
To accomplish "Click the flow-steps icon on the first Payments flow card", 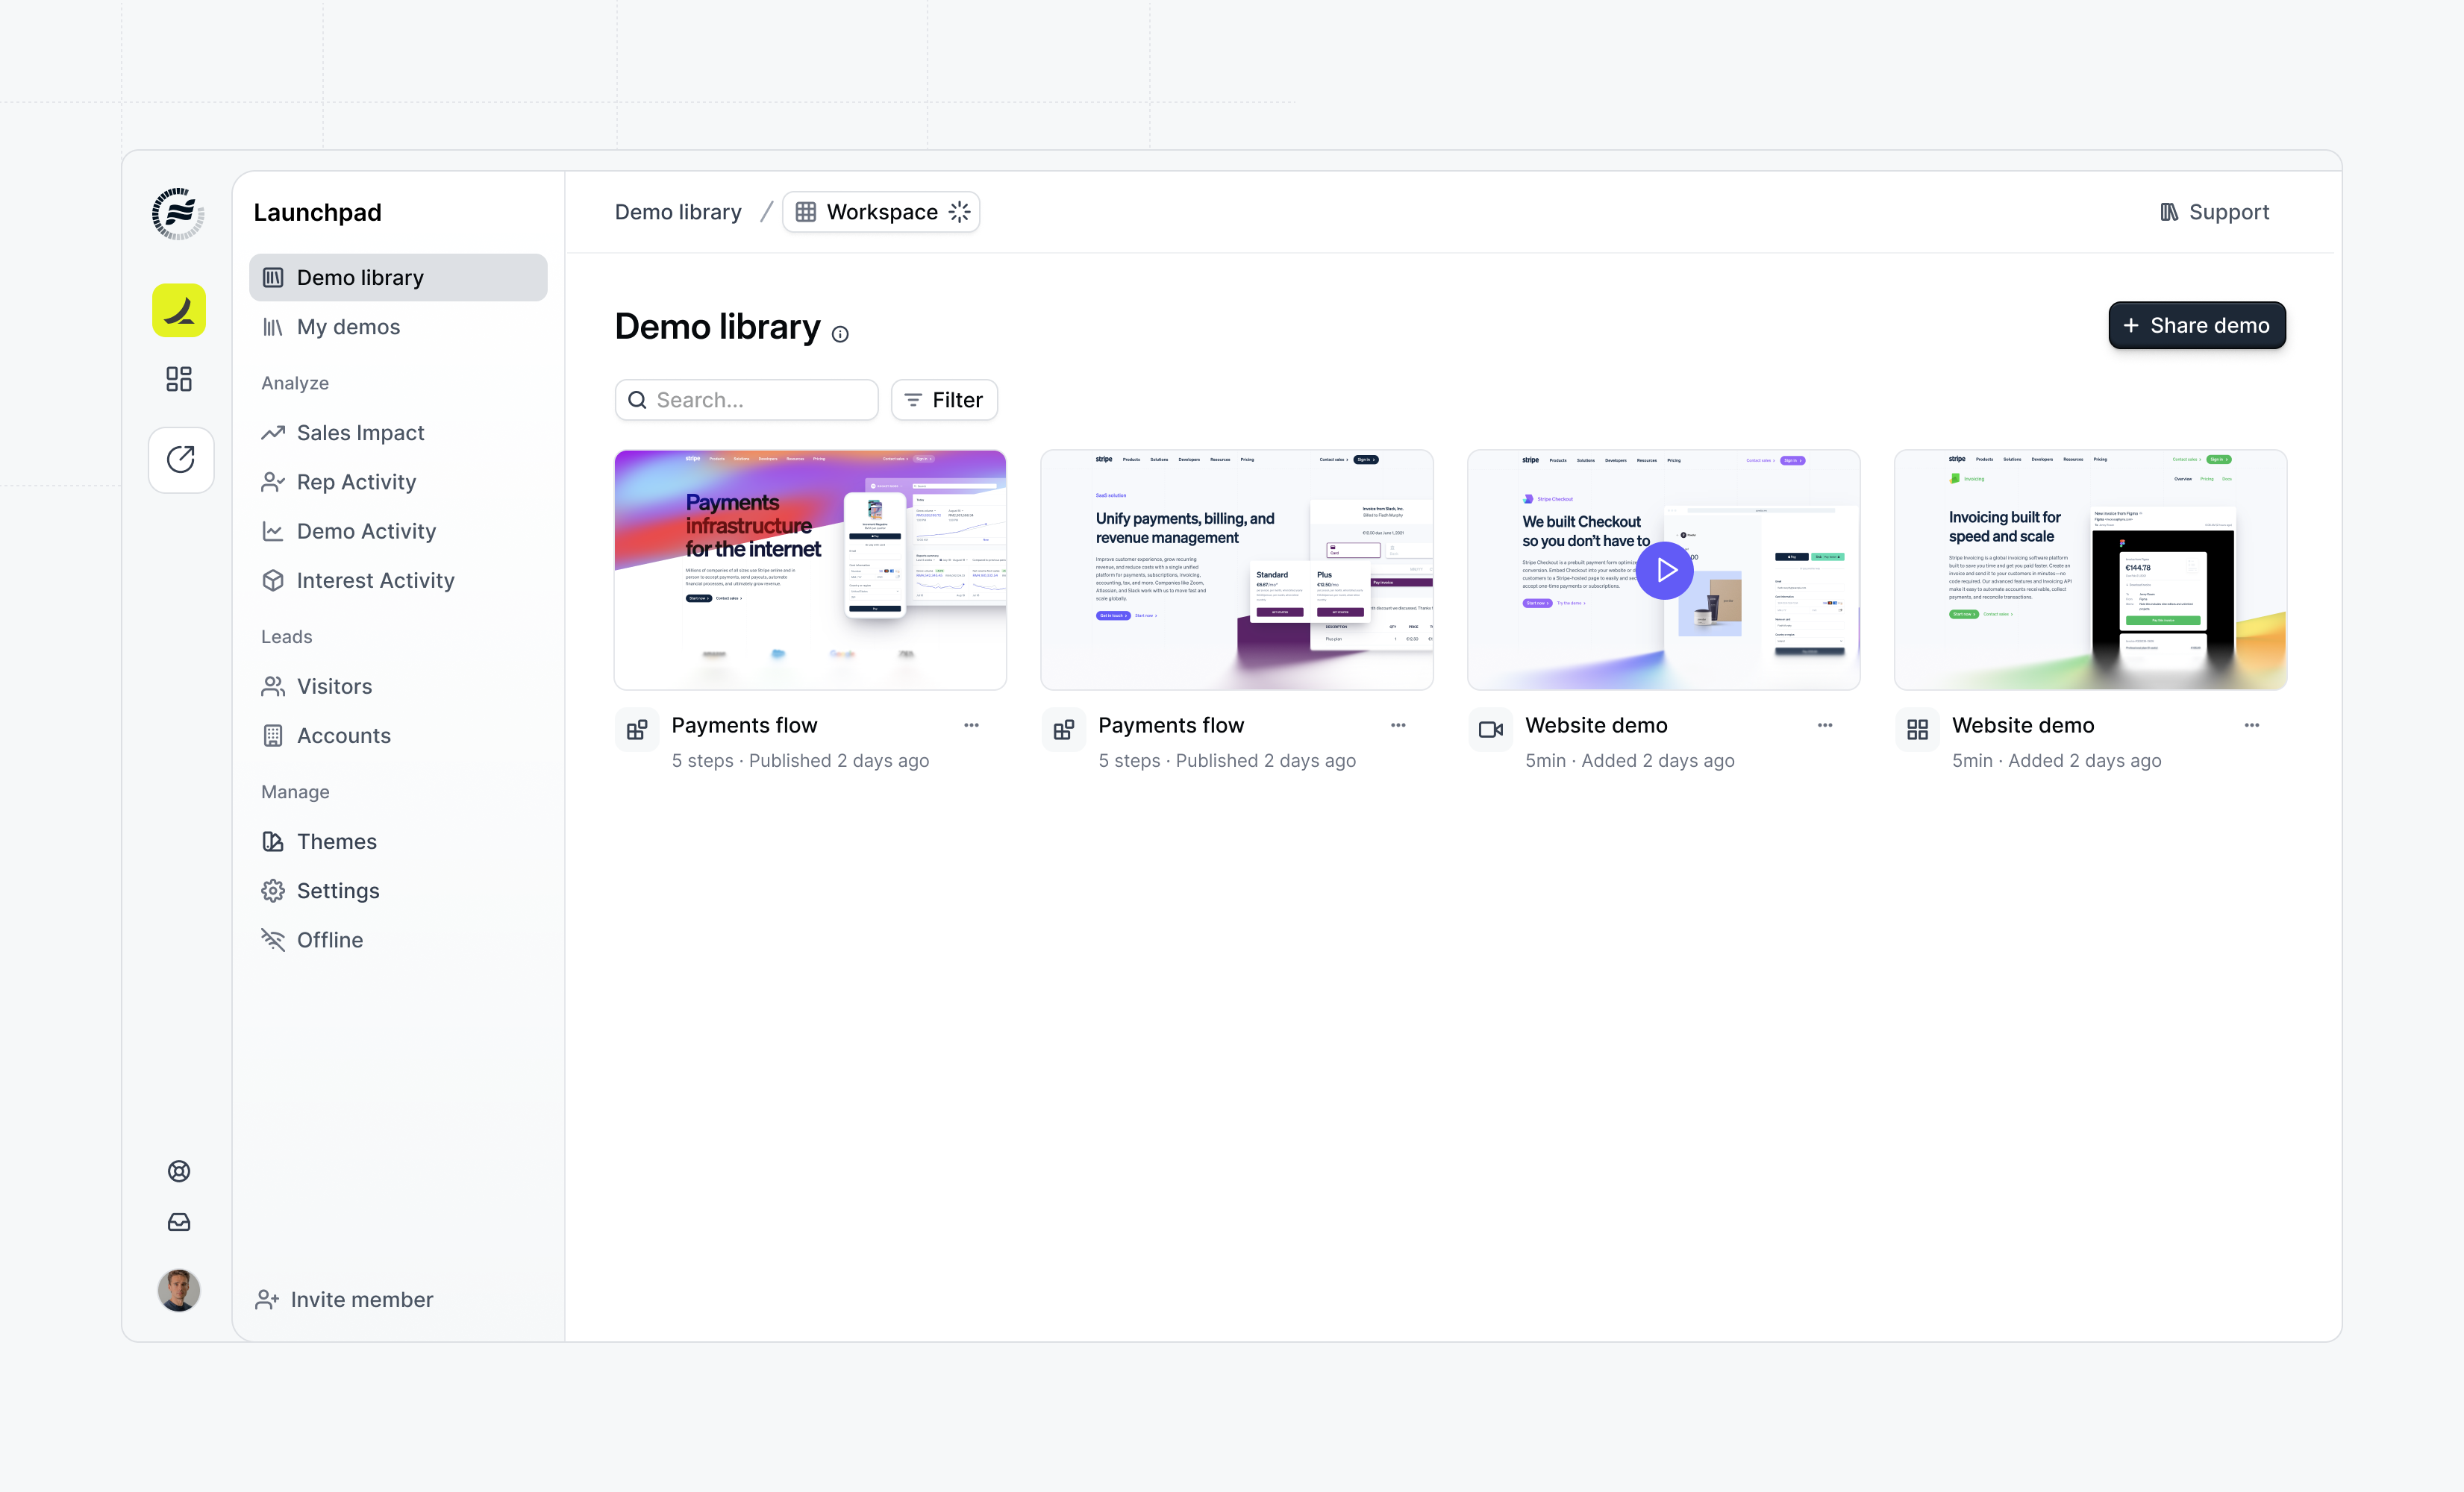I will point(637,729).
